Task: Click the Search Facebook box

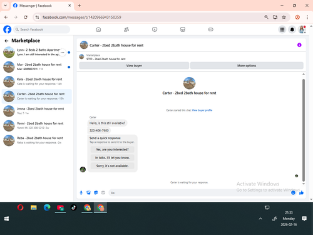Action: [42, 29]
